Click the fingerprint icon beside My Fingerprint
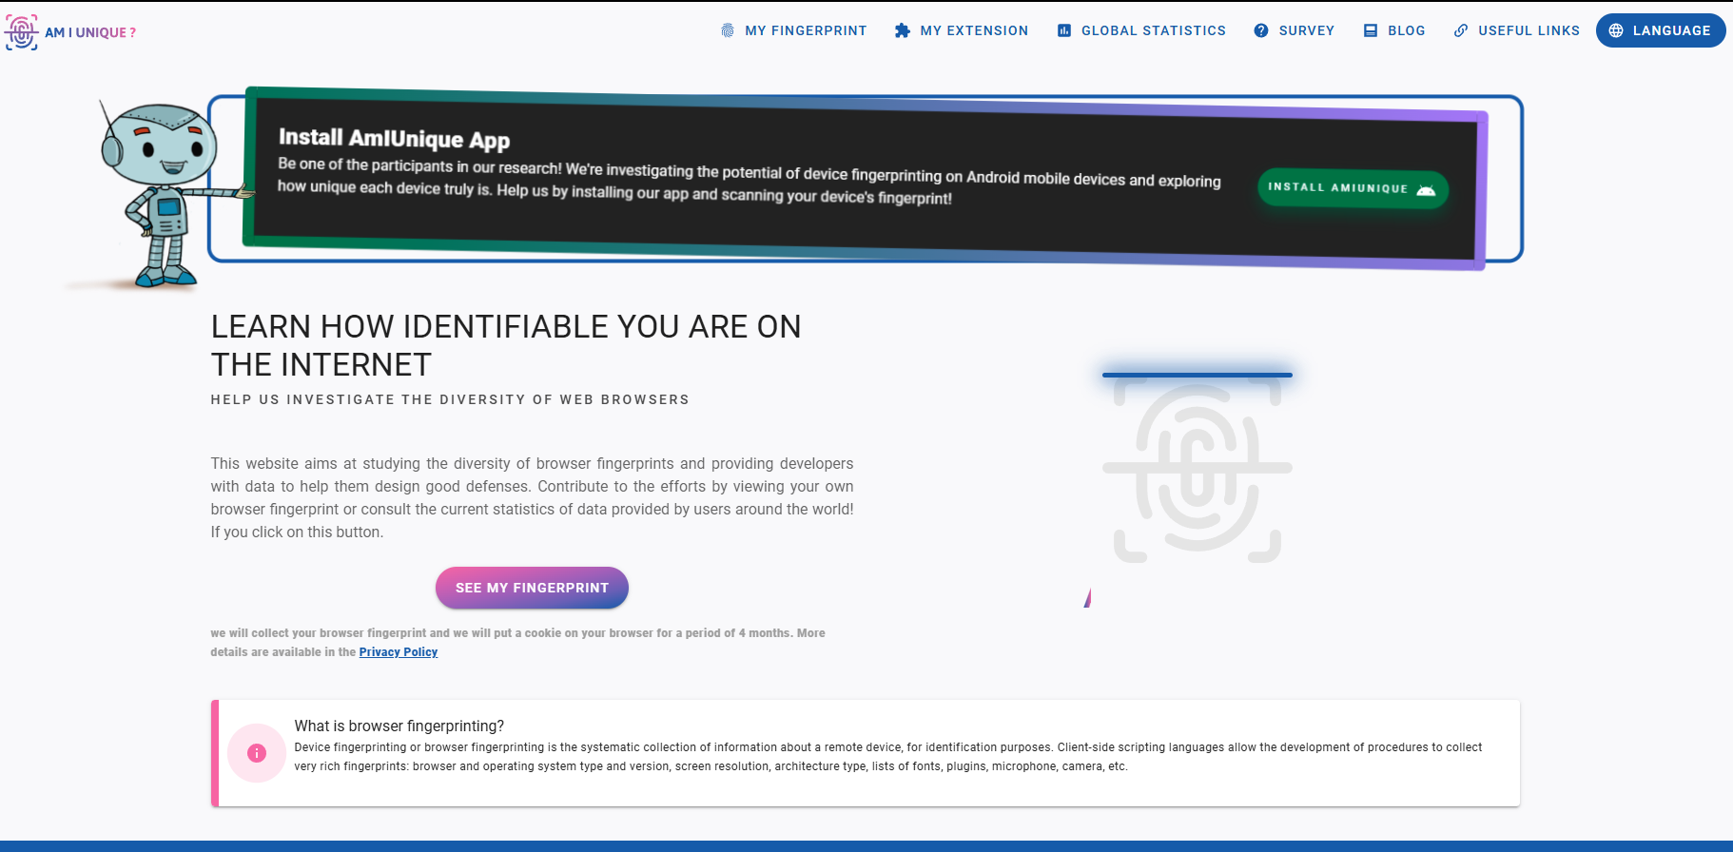Image resolution: width=1733 pixels, height=852 pixels. 728,30
